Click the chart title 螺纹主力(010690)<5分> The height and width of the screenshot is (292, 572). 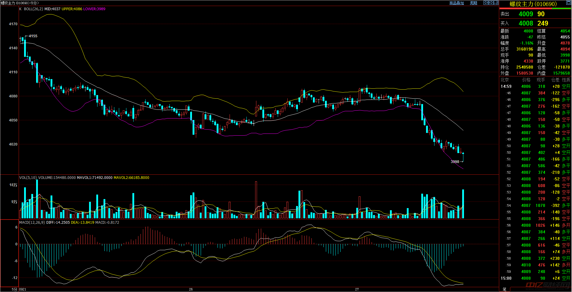pos(20,3)
